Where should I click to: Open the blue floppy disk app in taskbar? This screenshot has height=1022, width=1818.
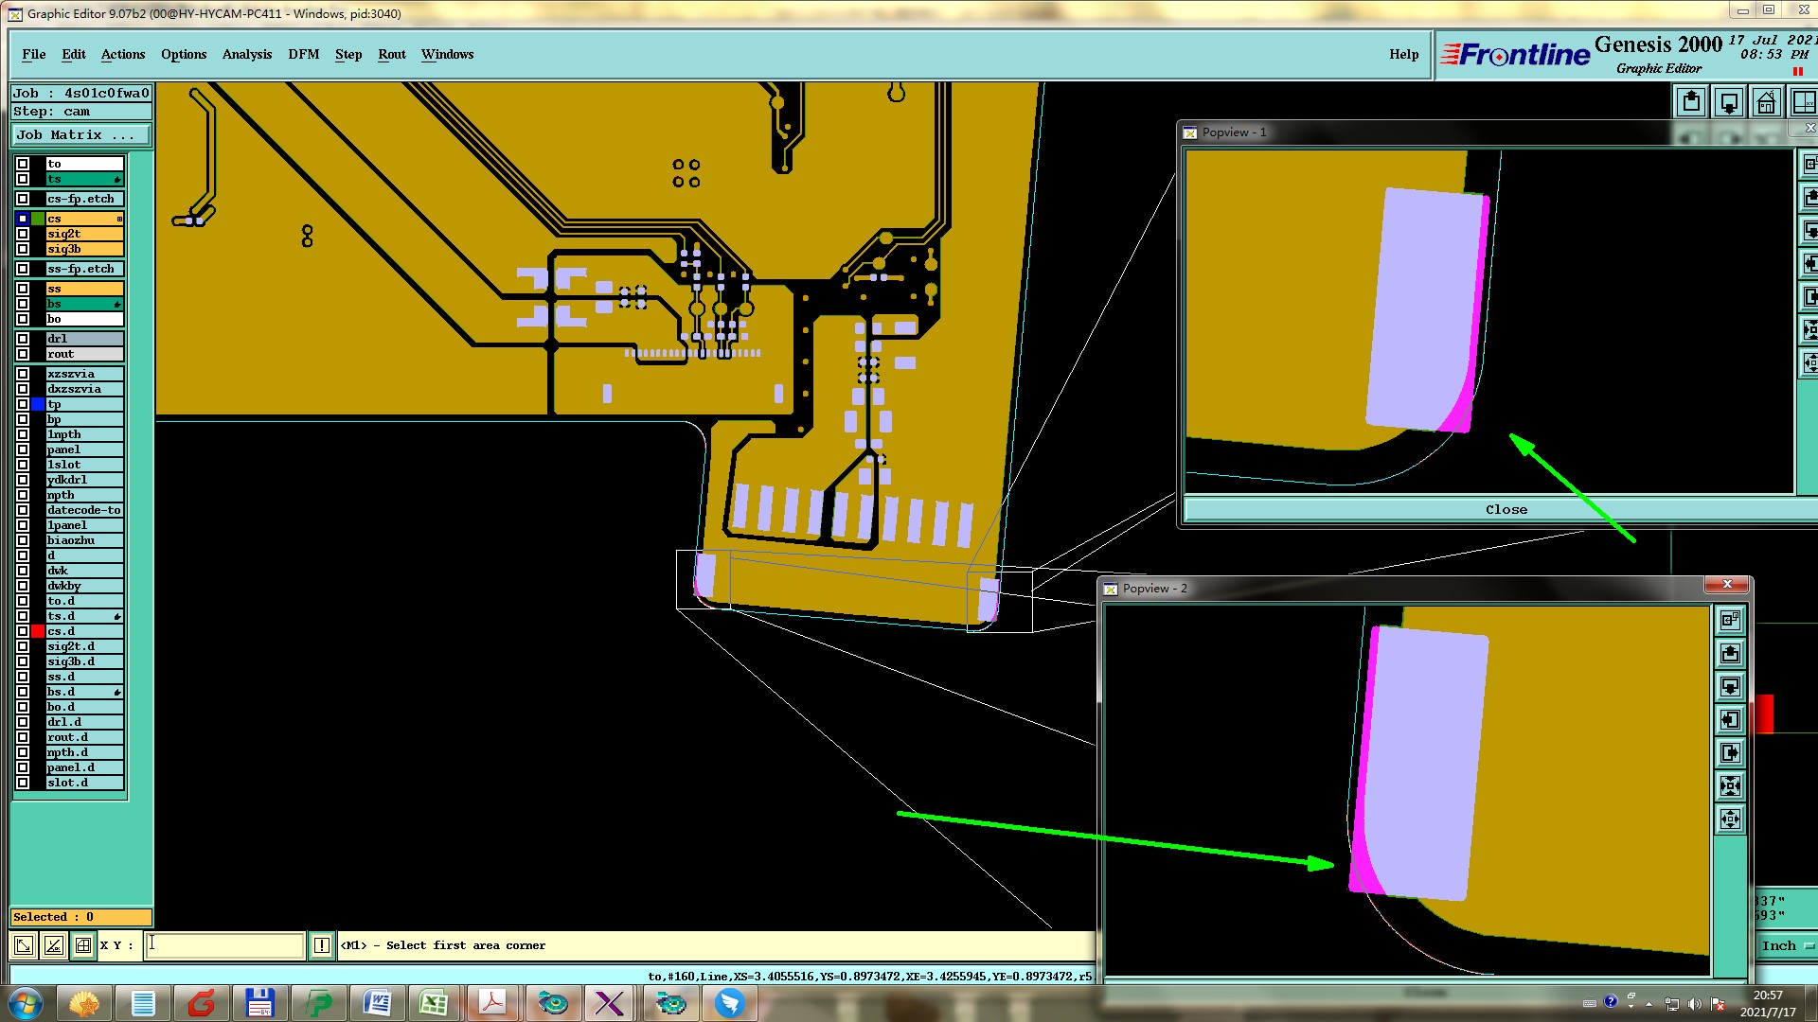(x=259, y=1003)
